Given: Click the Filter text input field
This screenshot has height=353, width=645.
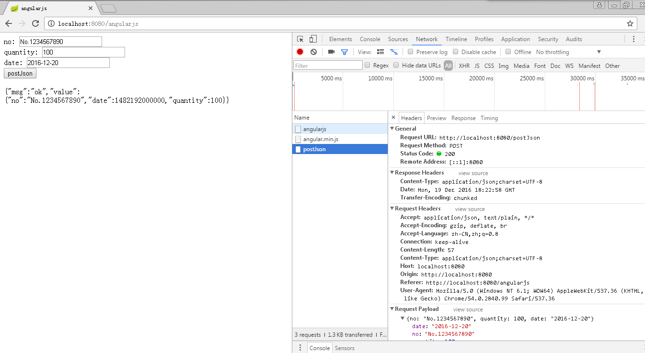Looking at the screenshot, I should [x=328, y=66].
